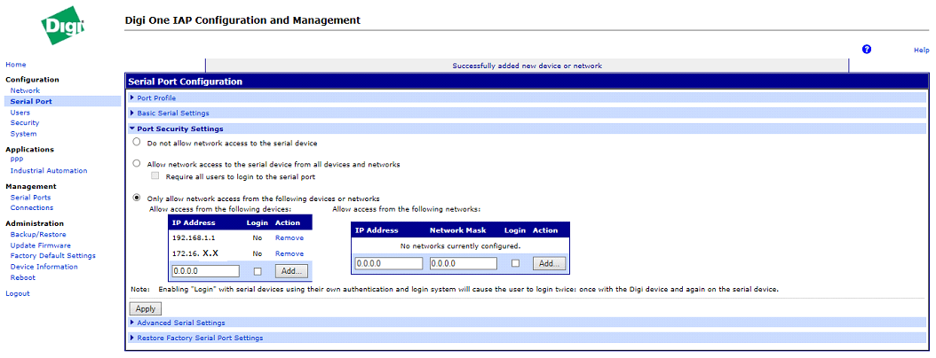Image resolution: width=936 pixels, height=358 pixels.
Task: Open Backup/Restore page
Action: pyautogui.click(x=38, y=235)
